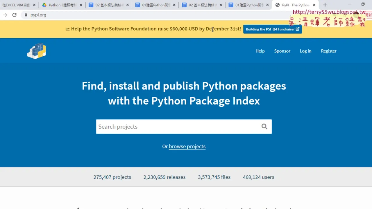Open the second 01建置Python document tab
This screenshot has width=372, height=209.
coord(248,5)
